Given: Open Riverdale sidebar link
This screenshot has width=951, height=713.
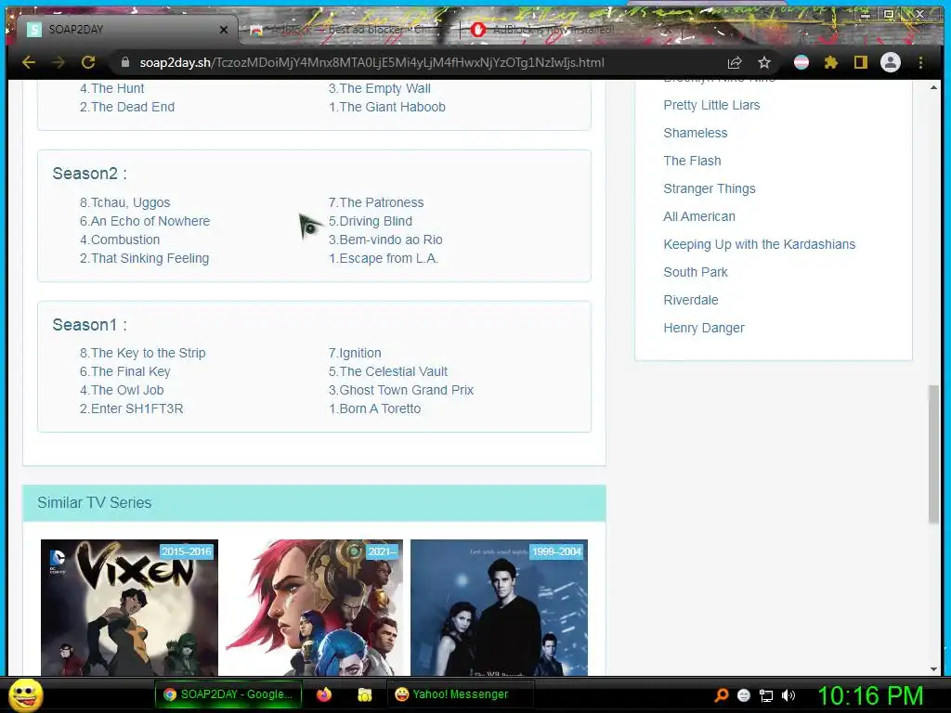Looking at the screenshot, I should pos(691,301).
